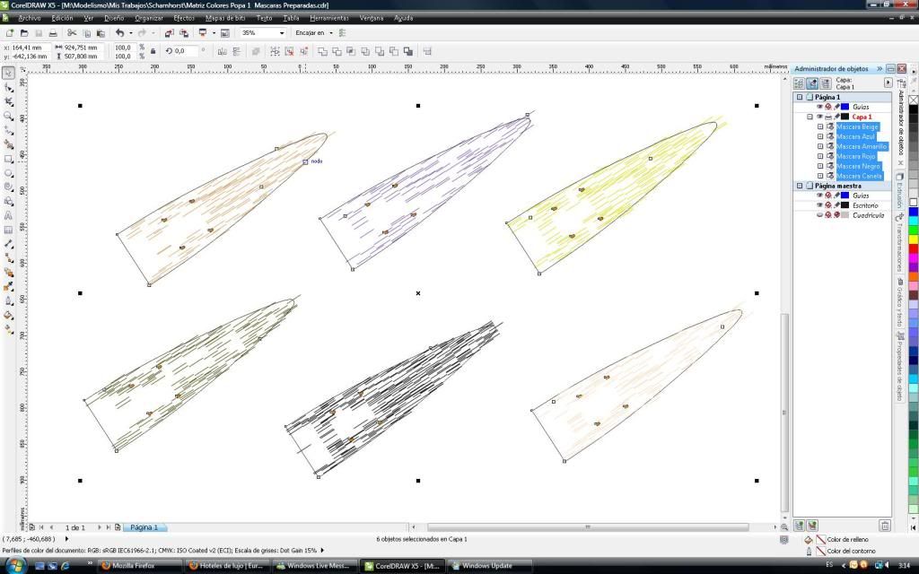Click the Print icon
Viewport: 919px width, 574px height.
[x=53, y=33]
